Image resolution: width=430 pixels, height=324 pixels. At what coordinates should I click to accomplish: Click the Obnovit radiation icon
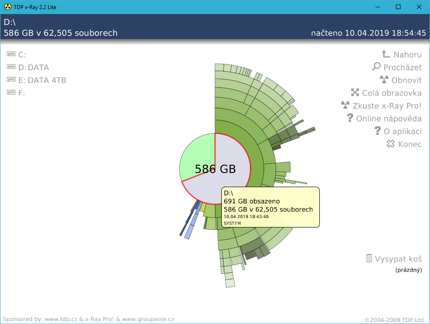click(x=384, y=80)
